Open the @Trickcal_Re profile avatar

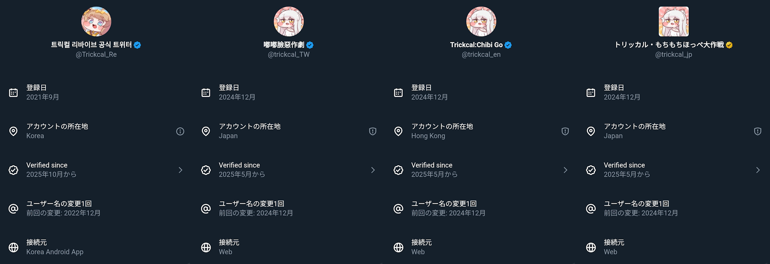96,22
